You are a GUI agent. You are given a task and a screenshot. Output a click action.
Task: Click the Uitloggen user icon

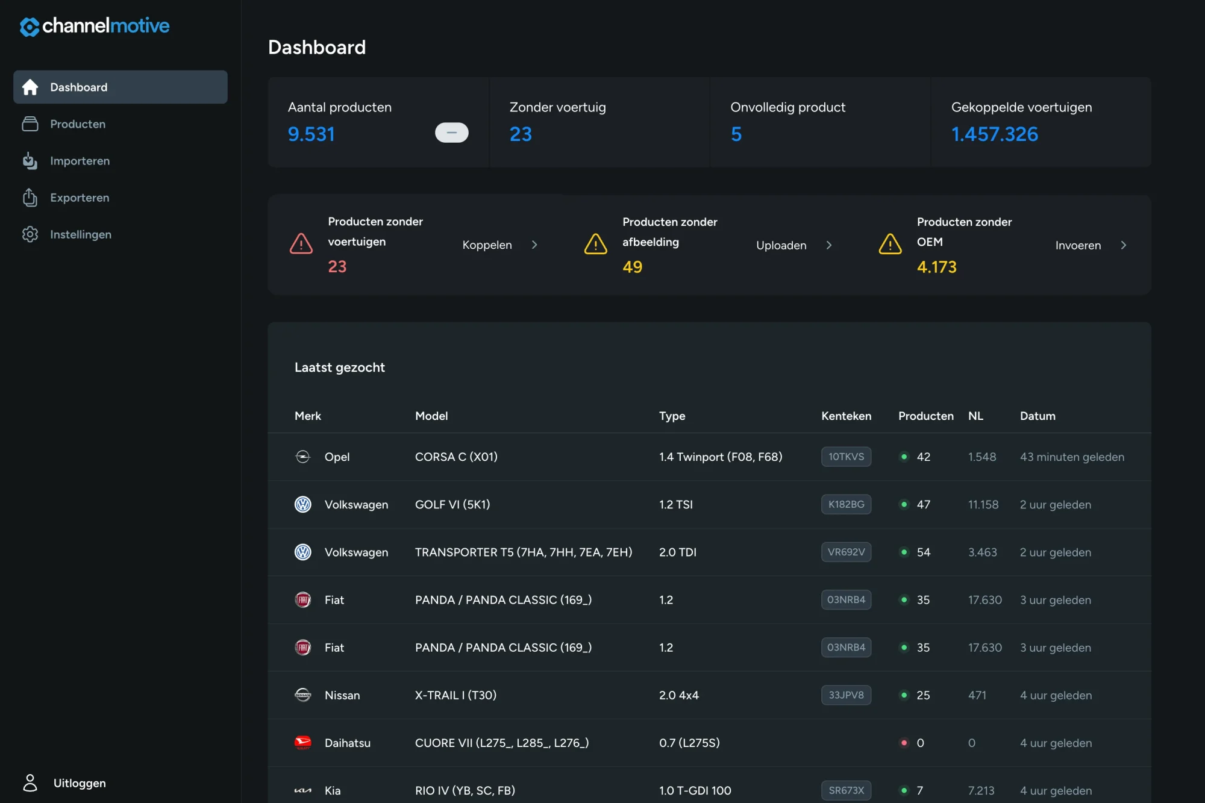click(x=30, y=783)
